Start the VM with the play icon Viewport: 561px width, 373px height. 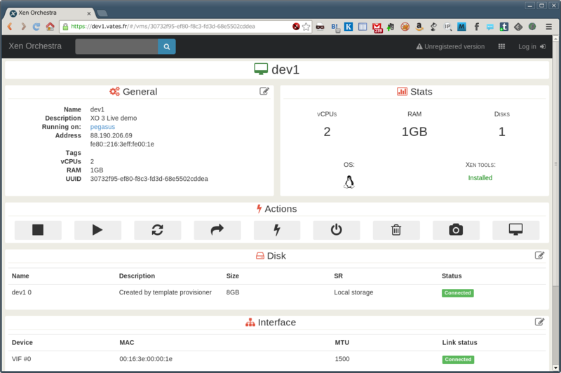(97, 230)
